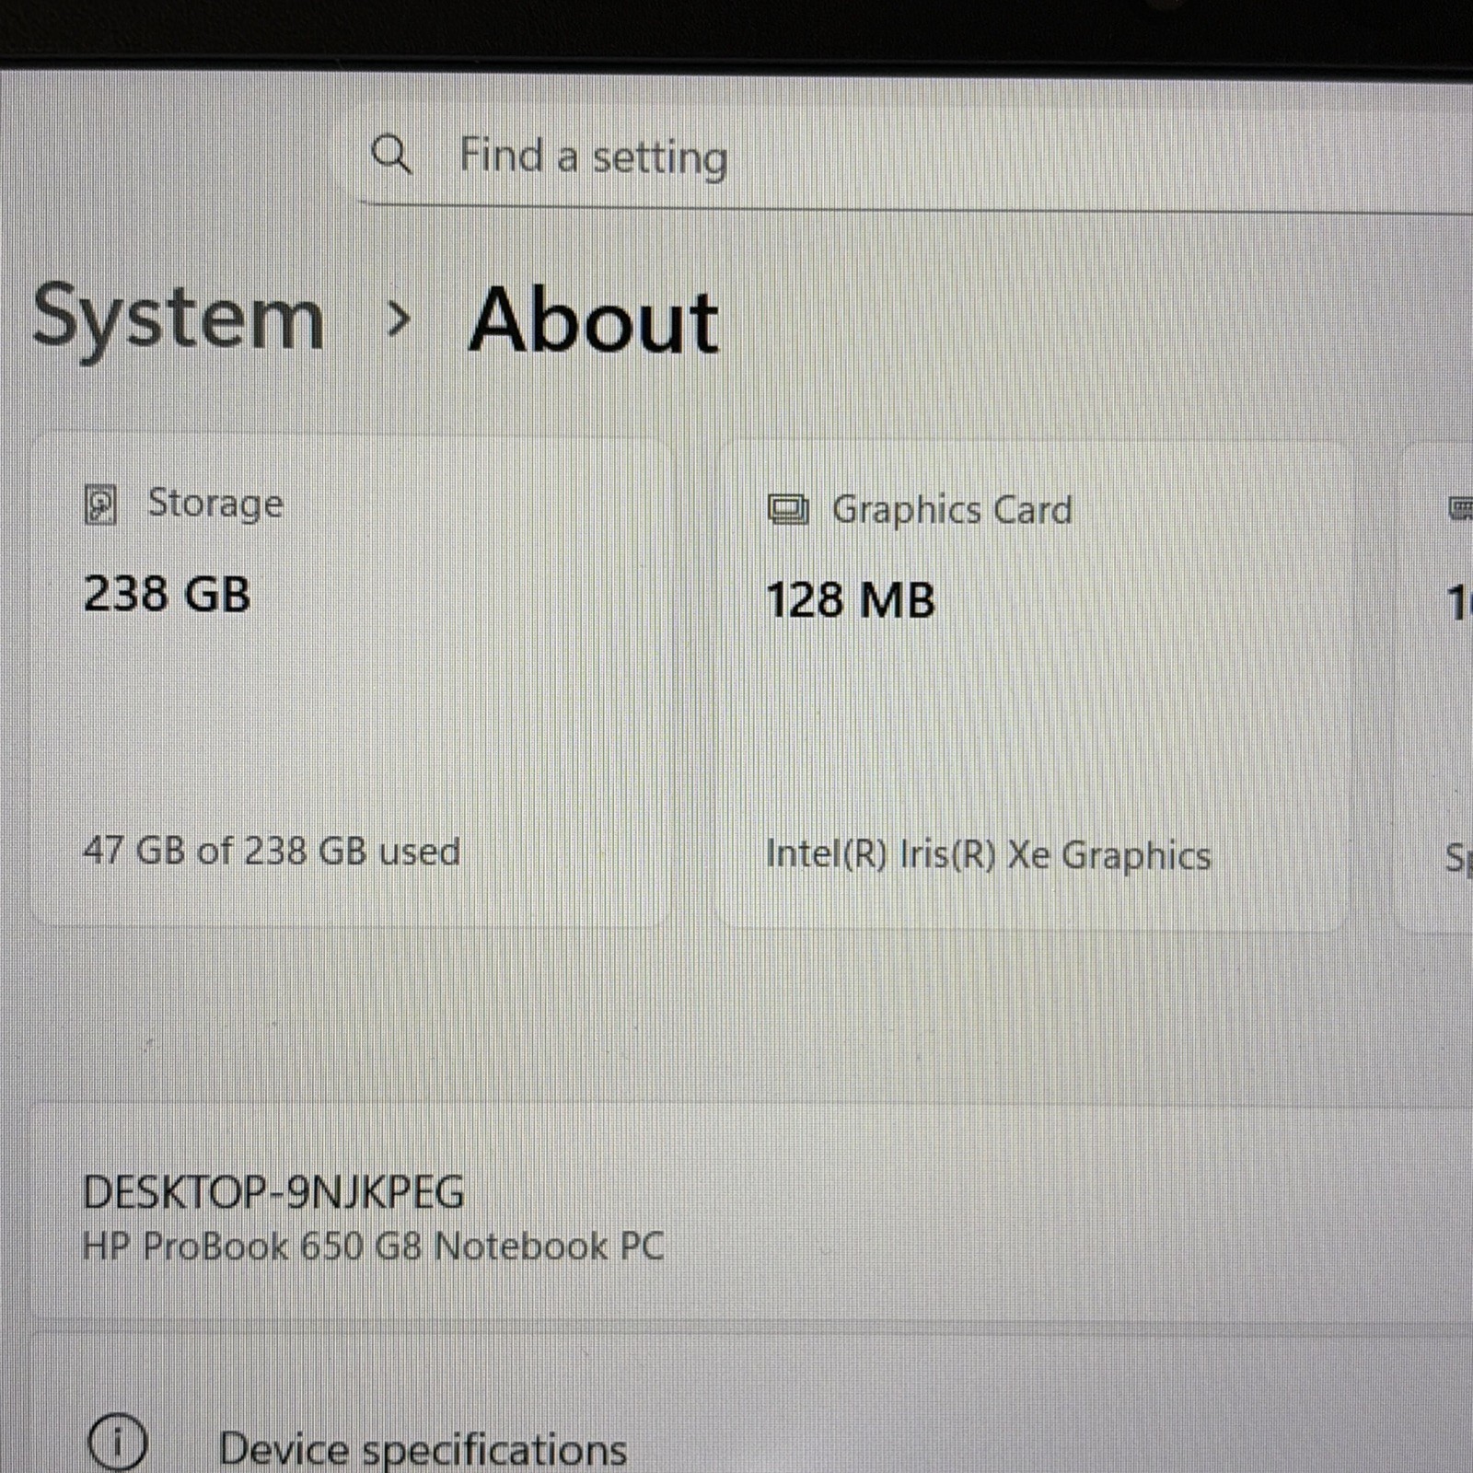Click the Graphics Card monitor icon
The image size is (1473, 1473).
tap(788, 509)
